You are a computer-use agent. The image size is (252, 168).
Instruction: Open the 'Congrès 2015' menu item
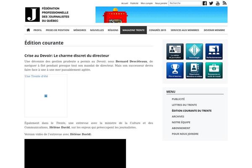157,30
